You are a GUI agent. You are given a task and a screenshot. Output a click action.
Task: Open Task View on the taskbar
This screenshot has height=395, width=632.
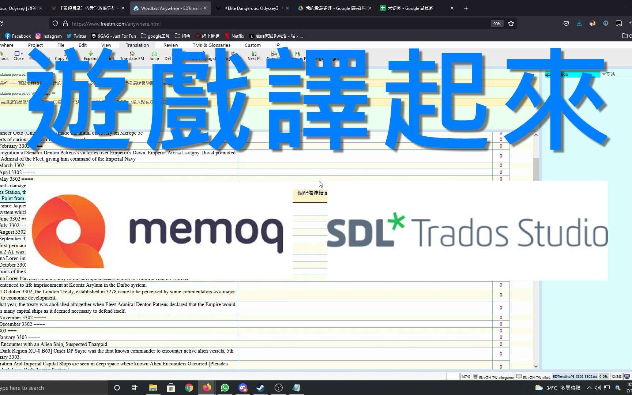coord(135,388)
